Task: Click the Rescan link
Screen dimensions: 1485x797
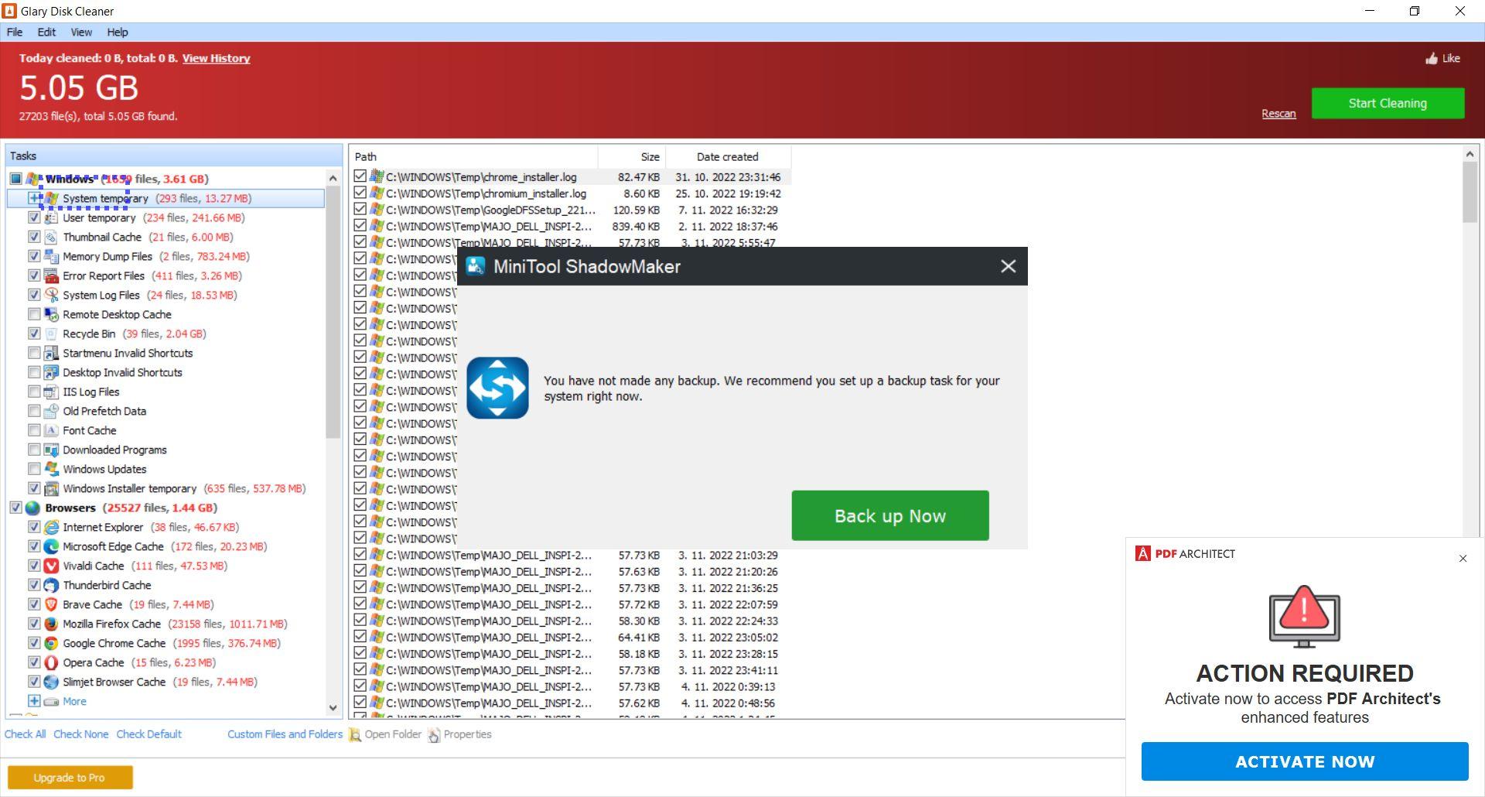Action: pyautogui.click(x=1278, y=114)
